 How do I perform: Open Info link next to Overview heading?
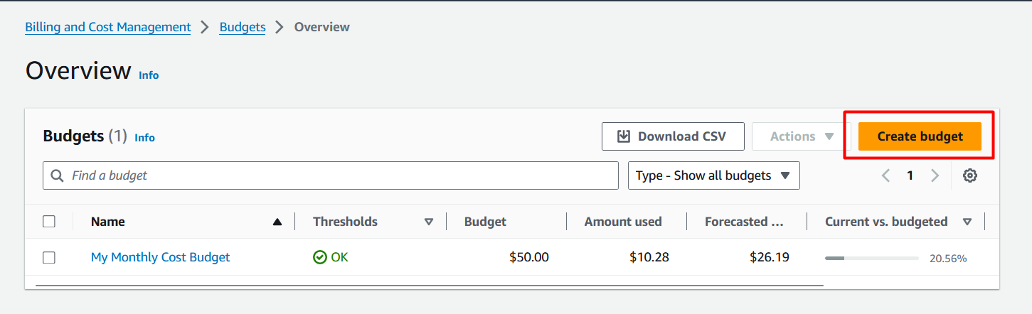[x=149, y=75]
